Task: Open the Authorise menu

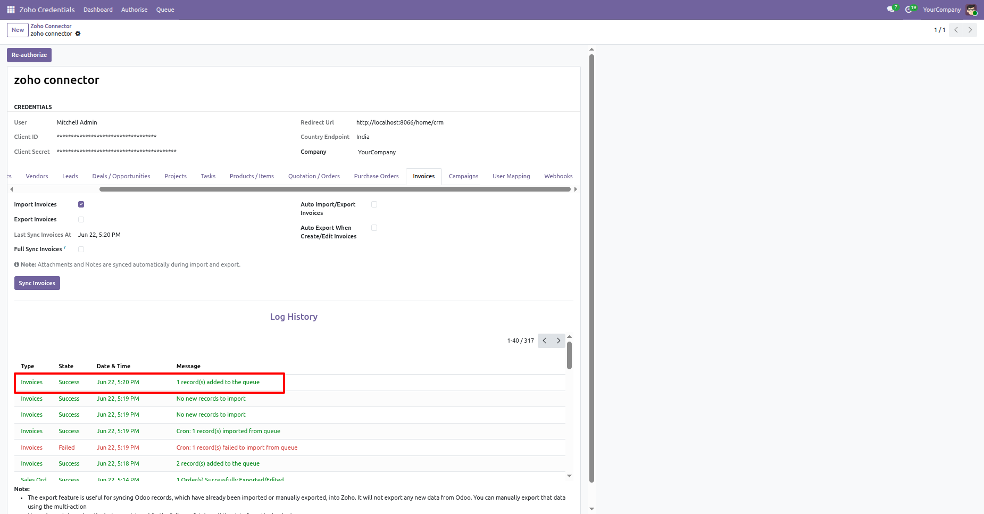Action: click(x=134, y=10)
